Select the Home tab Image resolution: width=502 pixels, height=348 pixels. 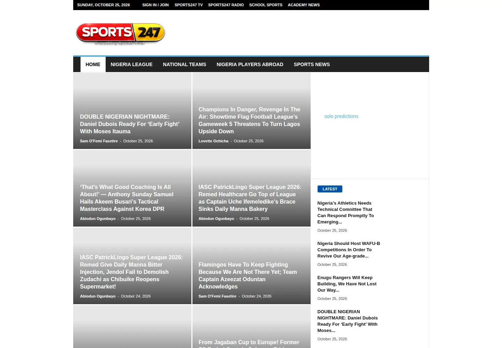tap(93, 64)
